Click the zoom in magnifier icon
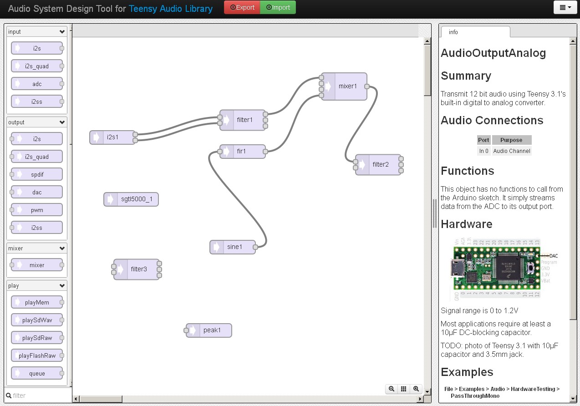 point(416,389)
